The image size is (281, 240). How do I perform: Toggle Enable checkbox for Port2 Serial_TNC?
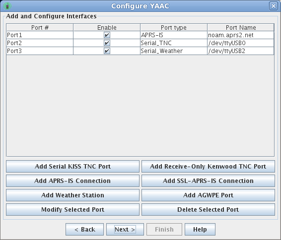107,43
